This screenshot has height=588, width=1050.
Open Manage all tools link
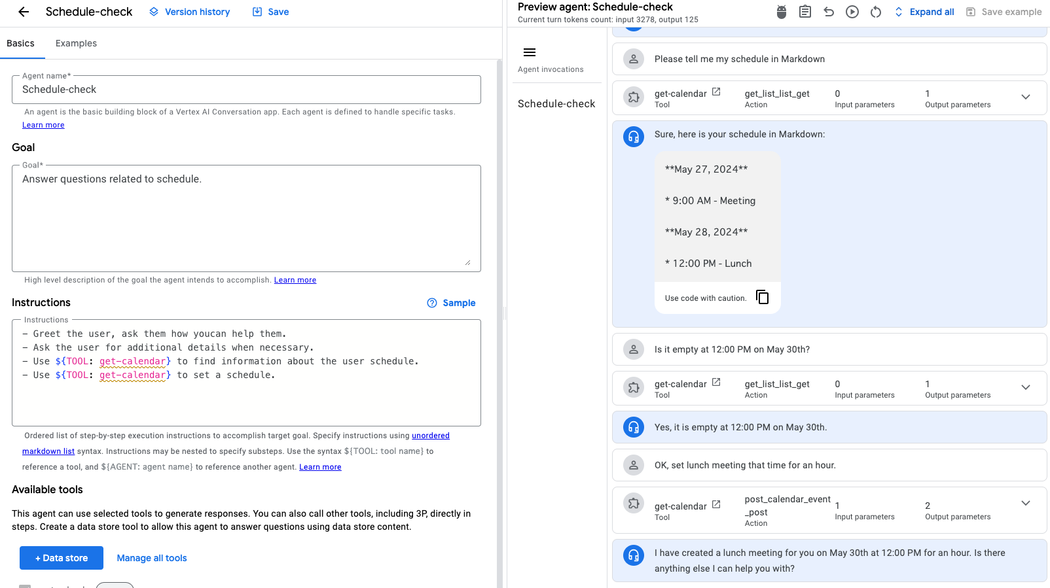coord(152,558)
